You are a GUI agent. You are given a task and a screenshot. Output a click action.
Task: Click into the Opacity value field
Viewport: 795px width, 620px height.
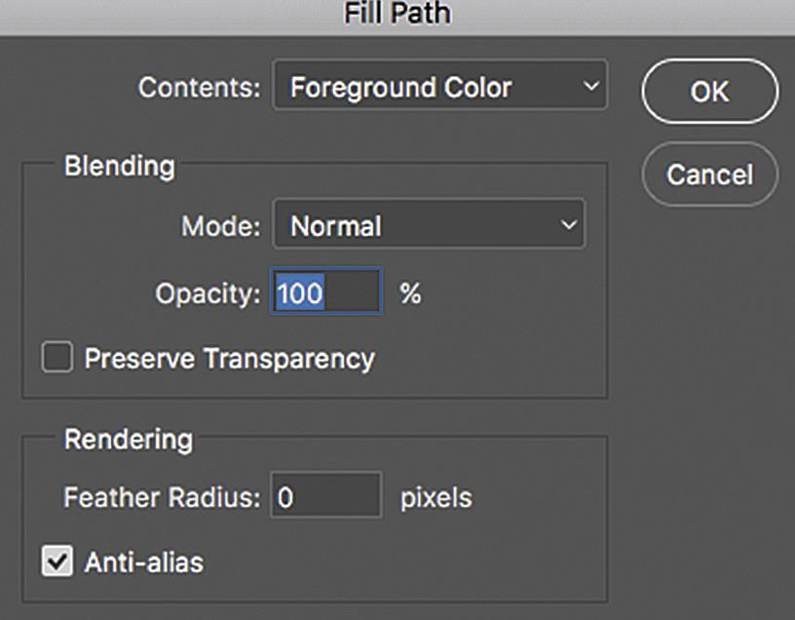[326, 291]
